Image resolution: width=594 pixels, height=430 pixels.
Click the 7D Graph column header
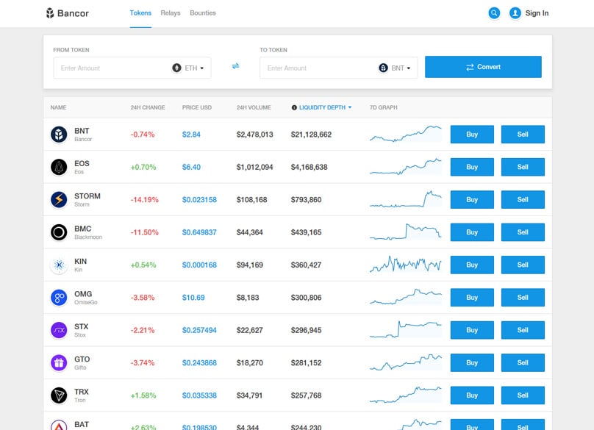tap(383, 107)
